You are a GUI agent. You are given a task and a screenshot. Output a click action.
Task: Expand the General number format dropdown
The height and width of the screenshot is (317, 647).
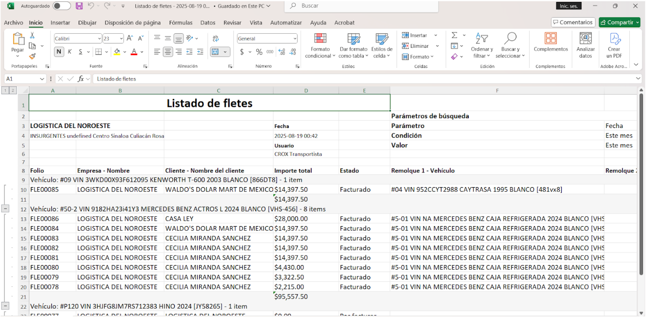295,39
